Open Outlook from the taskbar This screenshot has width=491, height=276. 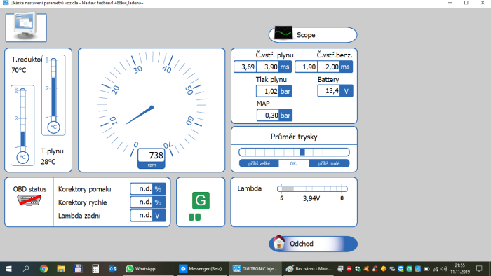(x=113, y=269)
